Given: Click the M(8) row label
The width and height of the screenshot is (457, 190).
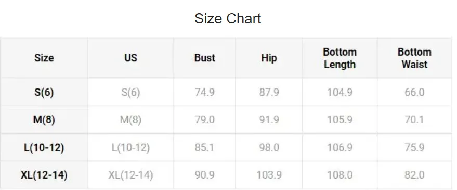Looking at the screenshot, I should (44, 120).
